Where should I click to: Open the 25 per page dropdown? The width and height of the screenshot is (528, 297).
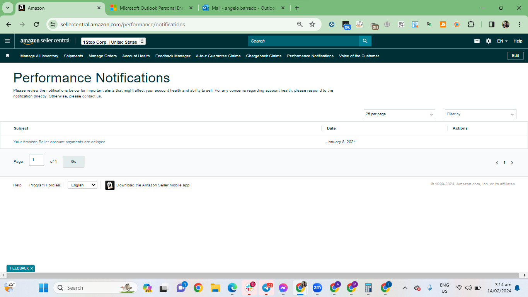click(399, 114)
